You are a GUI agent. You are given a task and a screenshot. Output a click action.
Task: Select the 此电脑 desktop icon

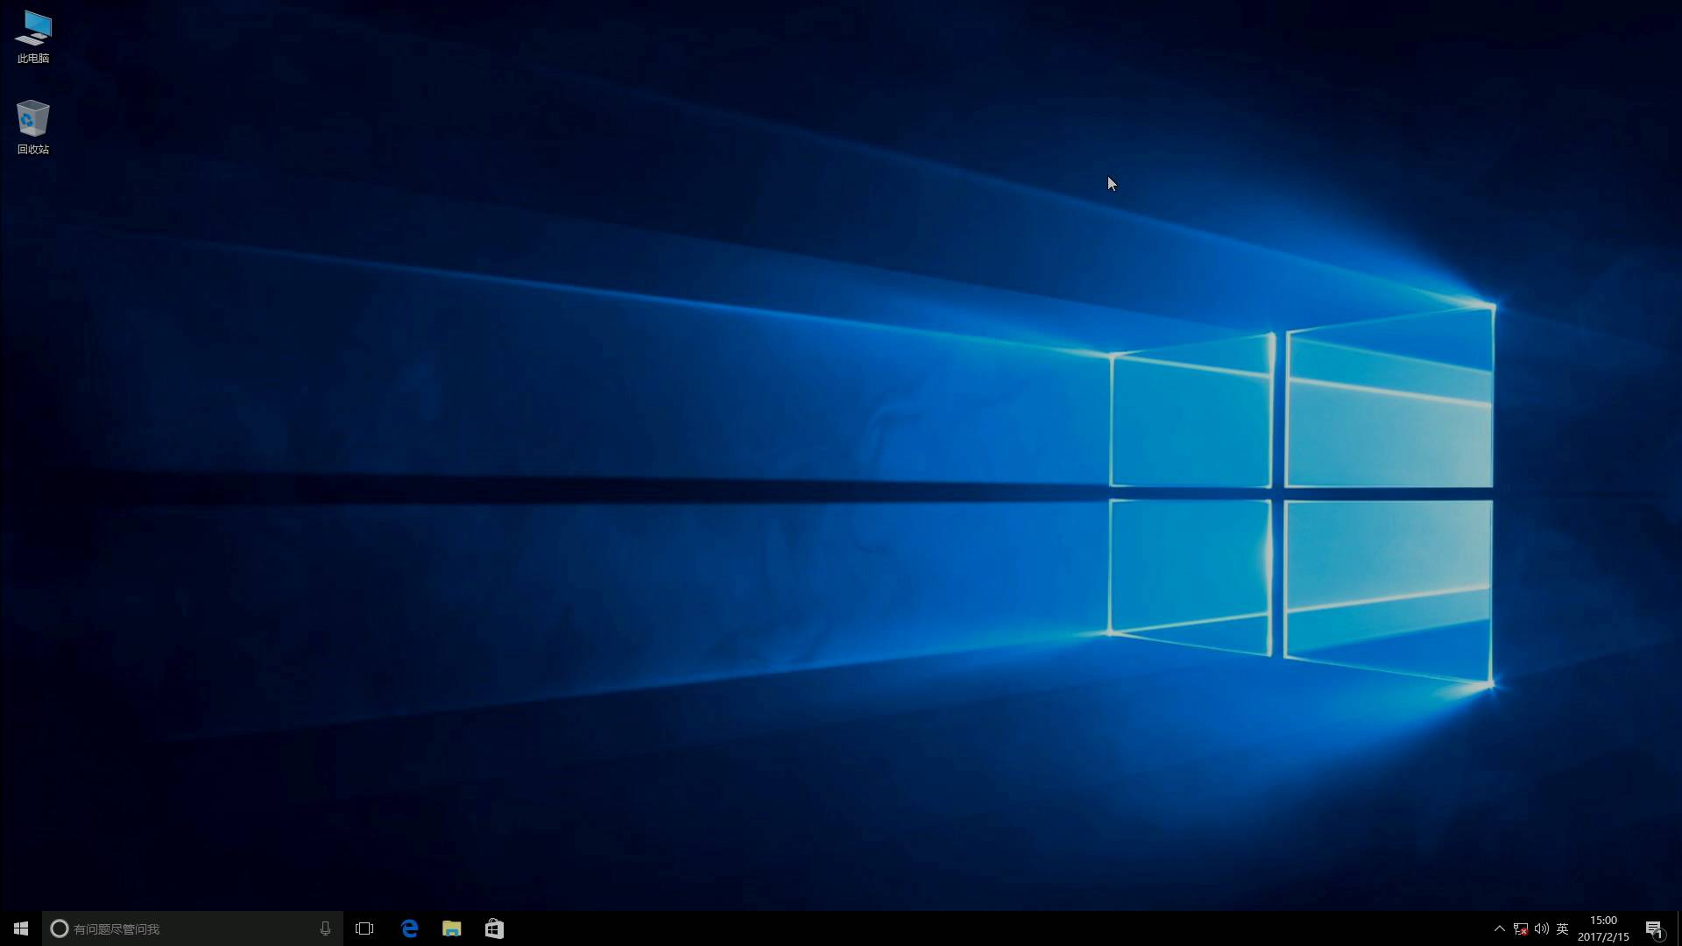(x=33, y=29)
